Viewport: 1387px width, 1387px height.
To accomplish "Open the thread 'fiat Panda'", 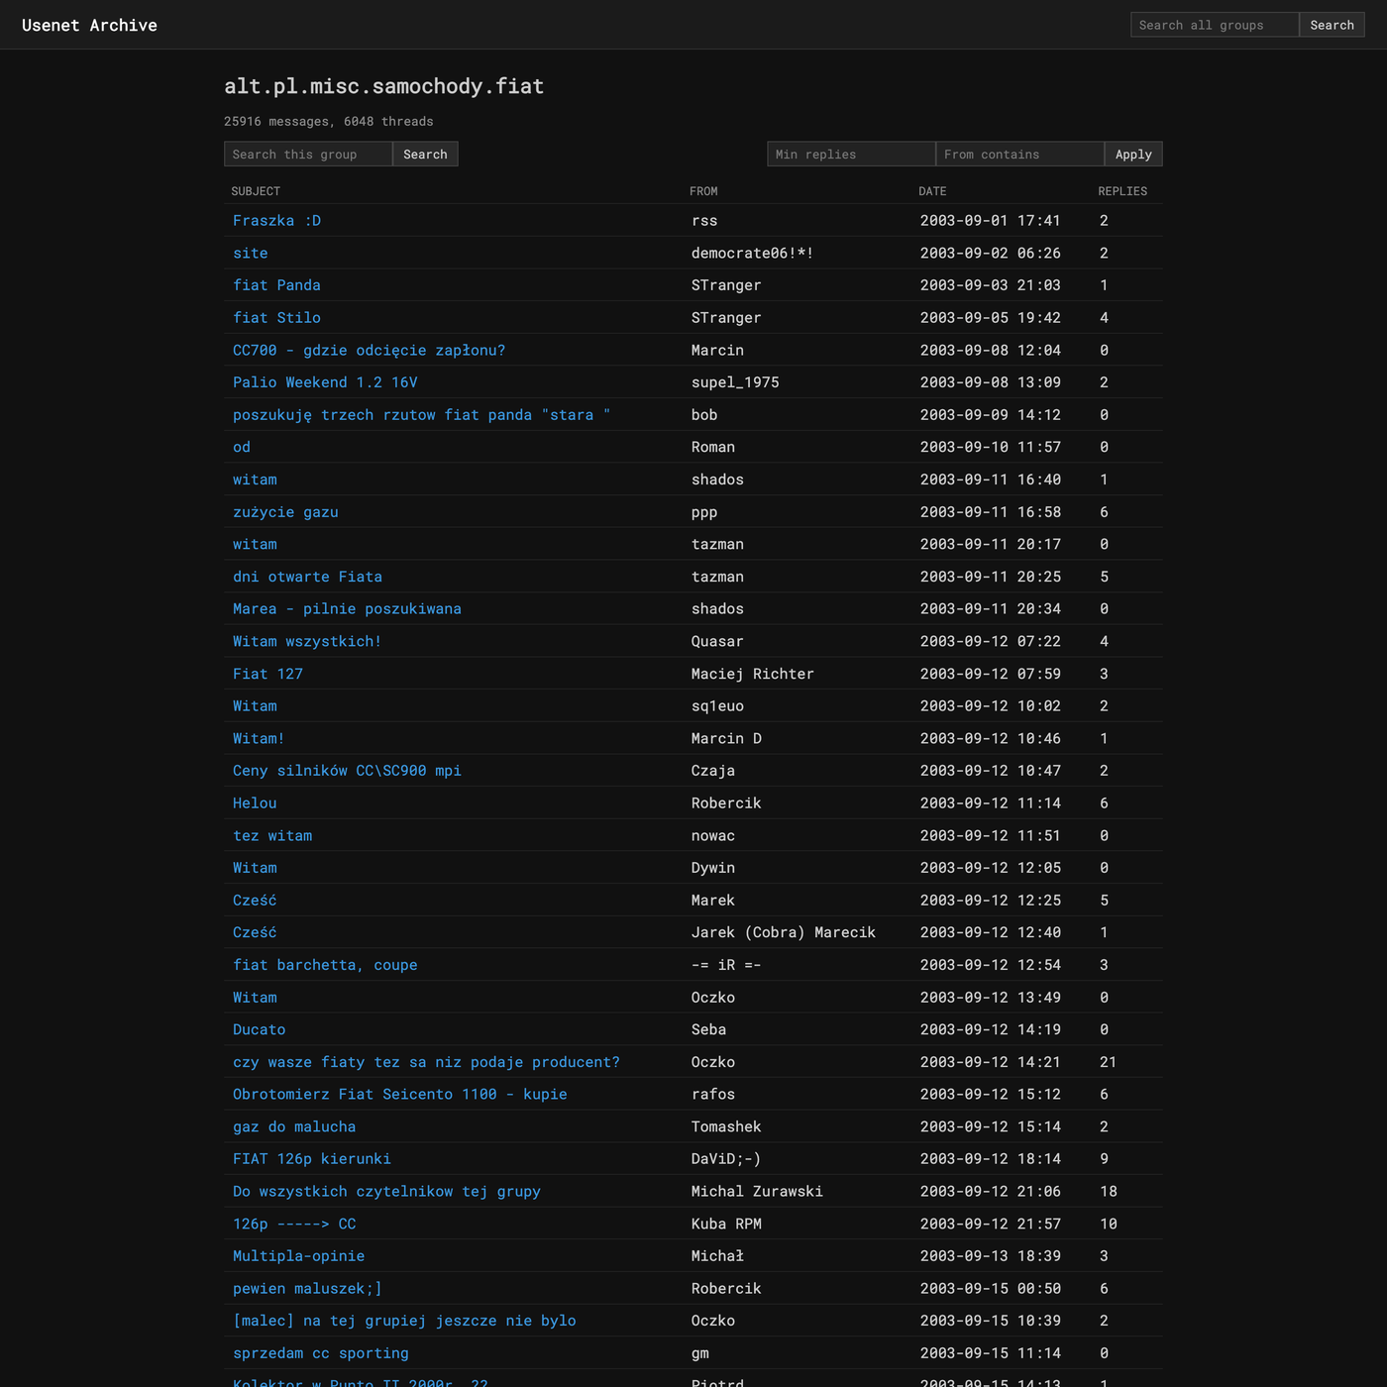I will pyautogui.click(x=276, y=285).
